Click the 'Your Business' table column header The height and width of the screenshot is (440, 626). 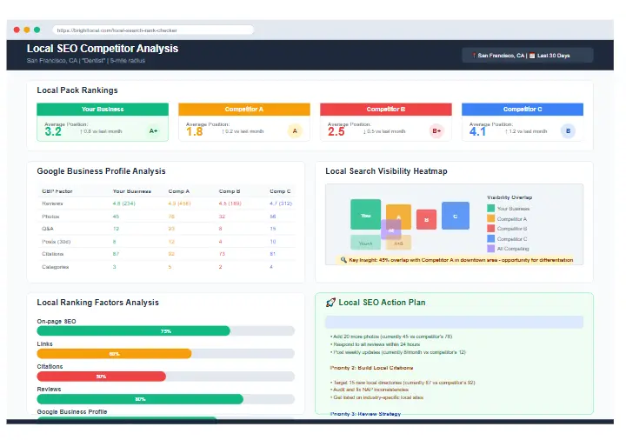coord(132,191)
